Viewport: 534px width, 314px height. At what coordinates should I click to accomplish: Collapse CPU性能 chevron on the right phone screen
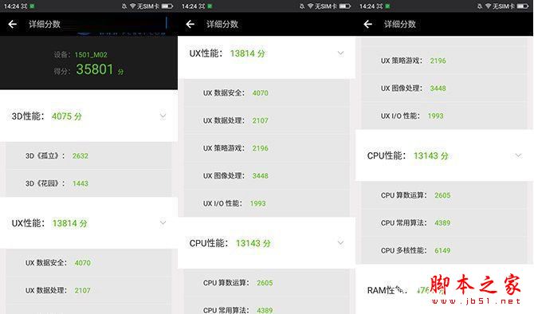[518, 155]
